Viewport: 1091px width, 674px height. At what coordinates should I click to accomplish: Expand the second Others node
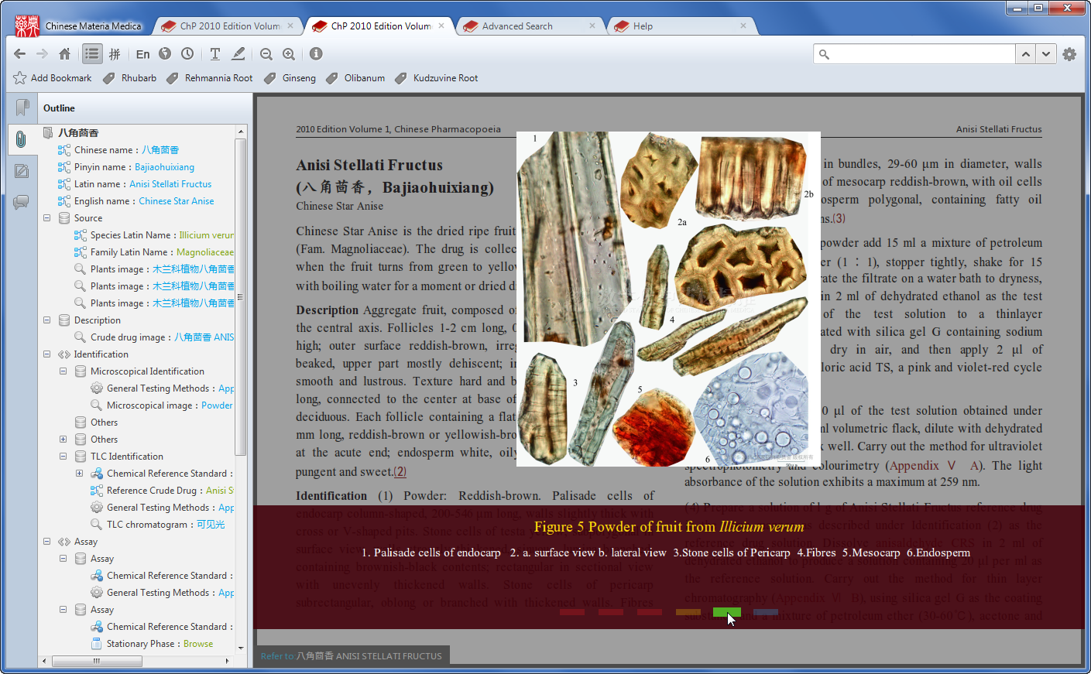pos(63,440)
